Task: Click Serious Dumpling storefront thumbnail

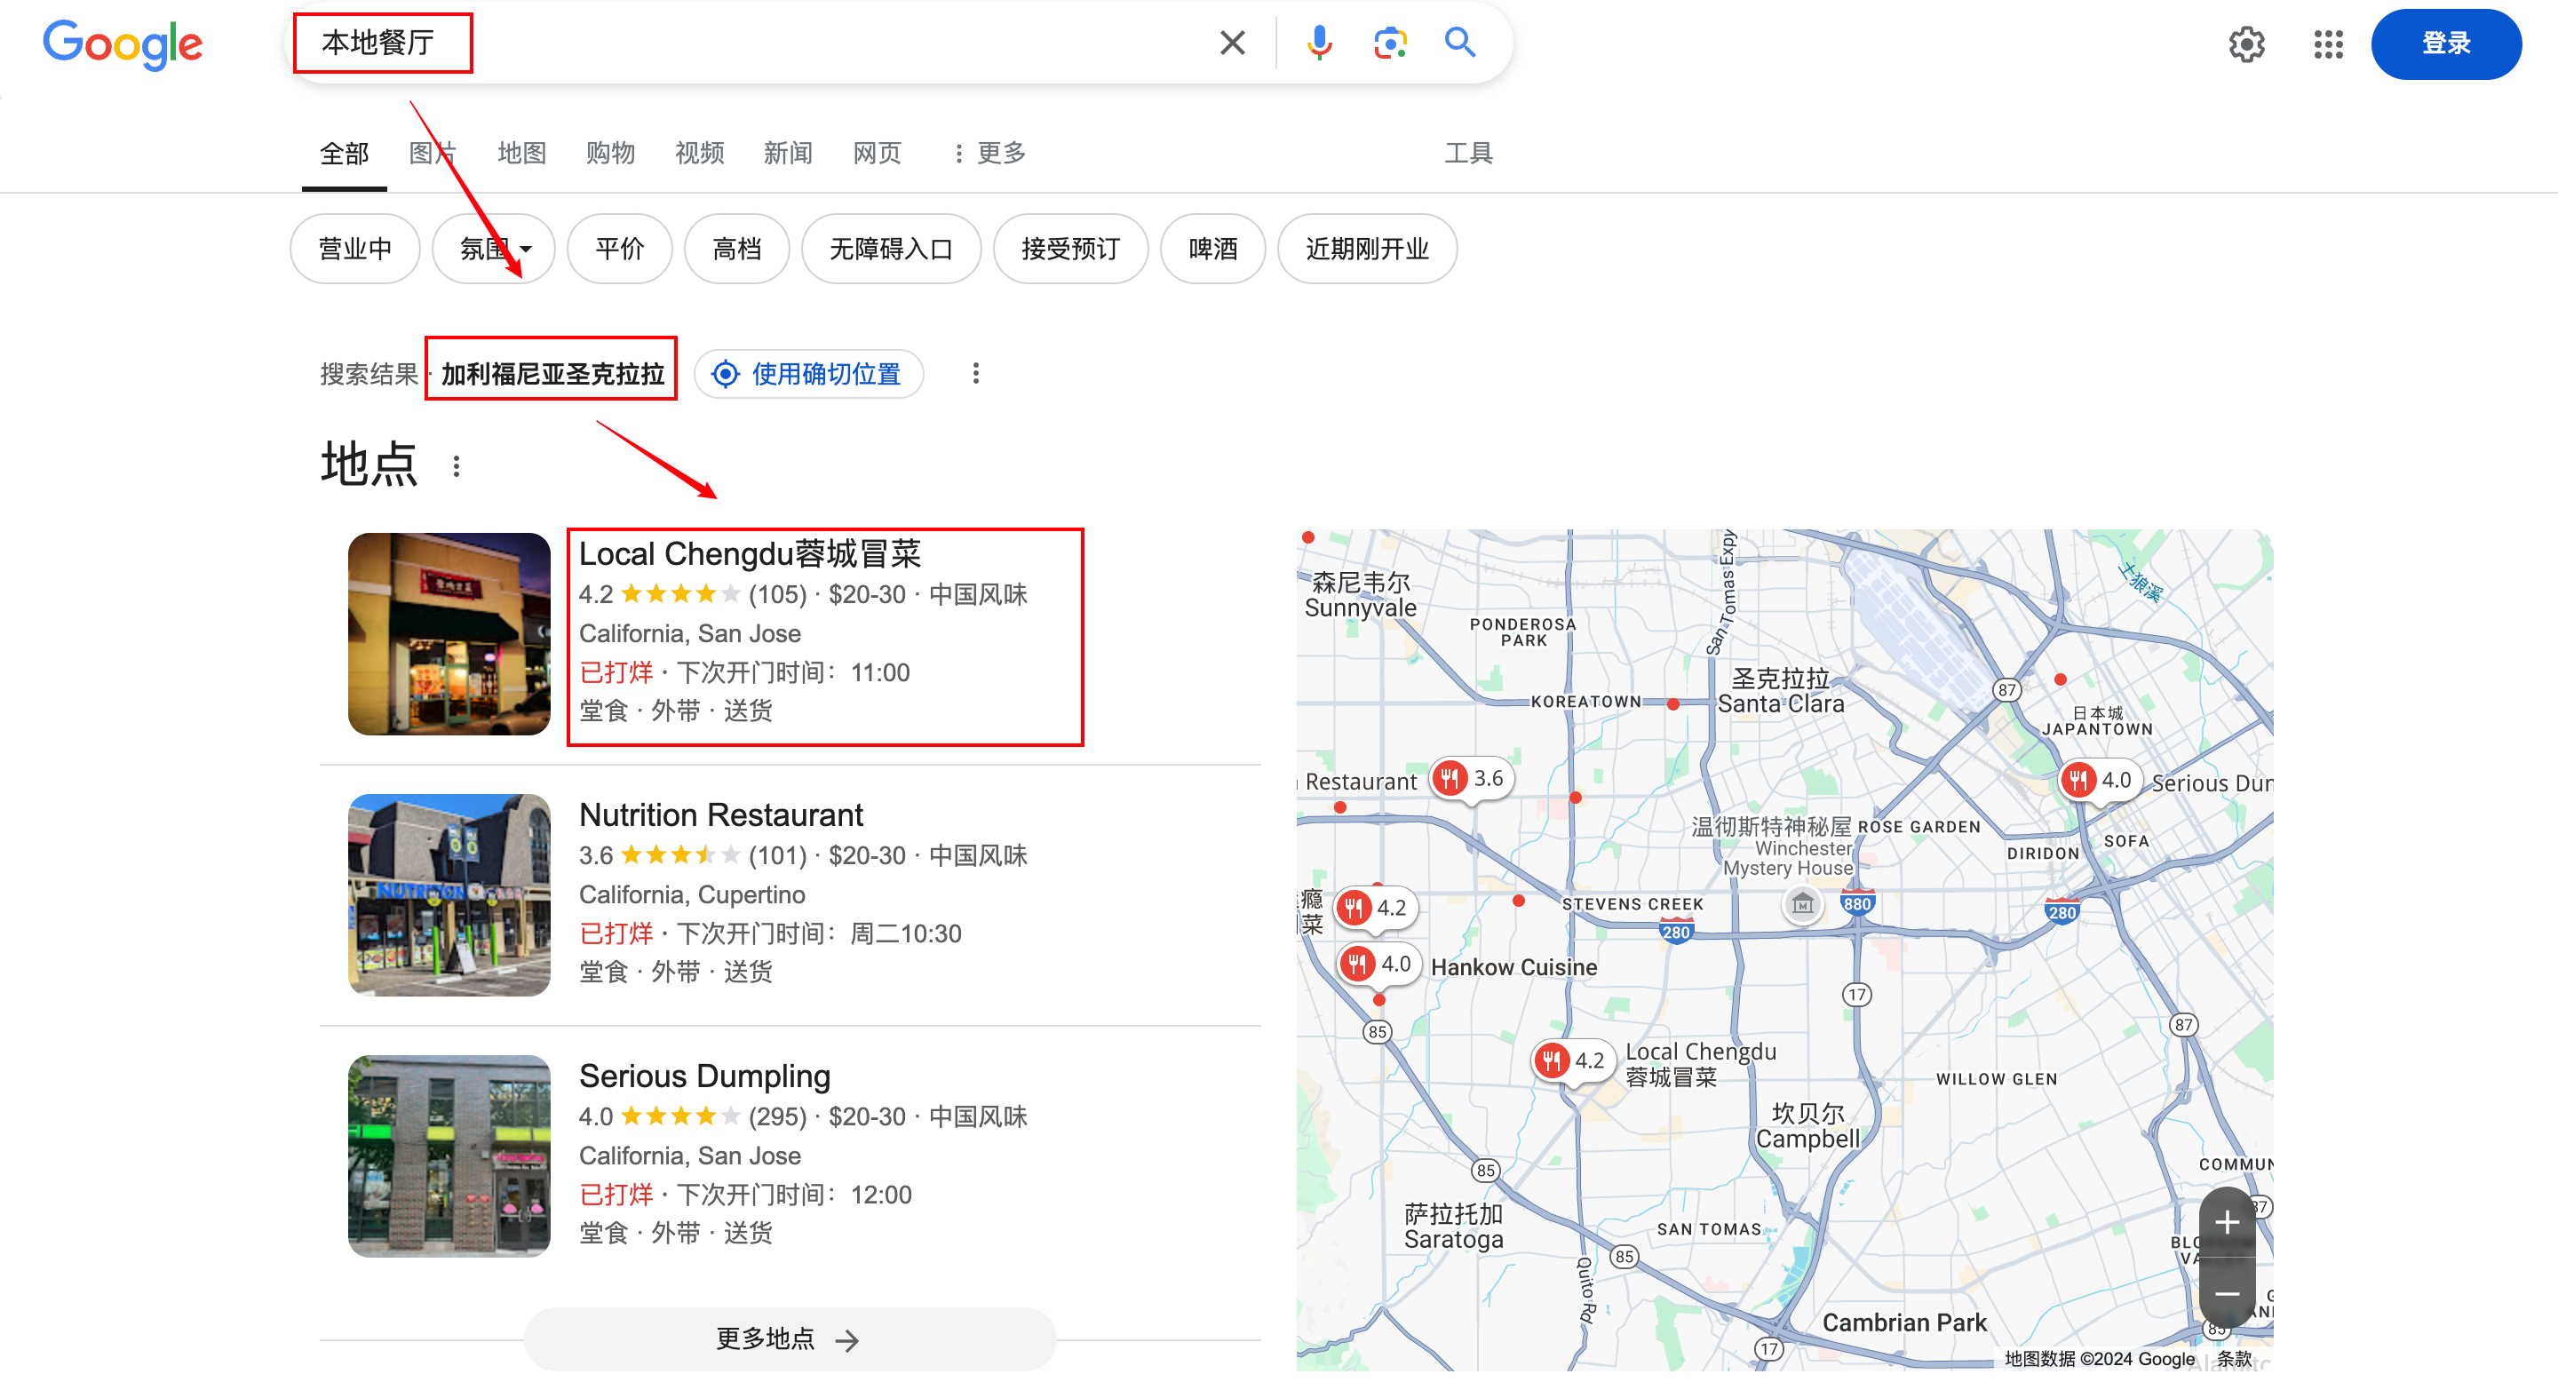Action: (x=449, y=1156)
